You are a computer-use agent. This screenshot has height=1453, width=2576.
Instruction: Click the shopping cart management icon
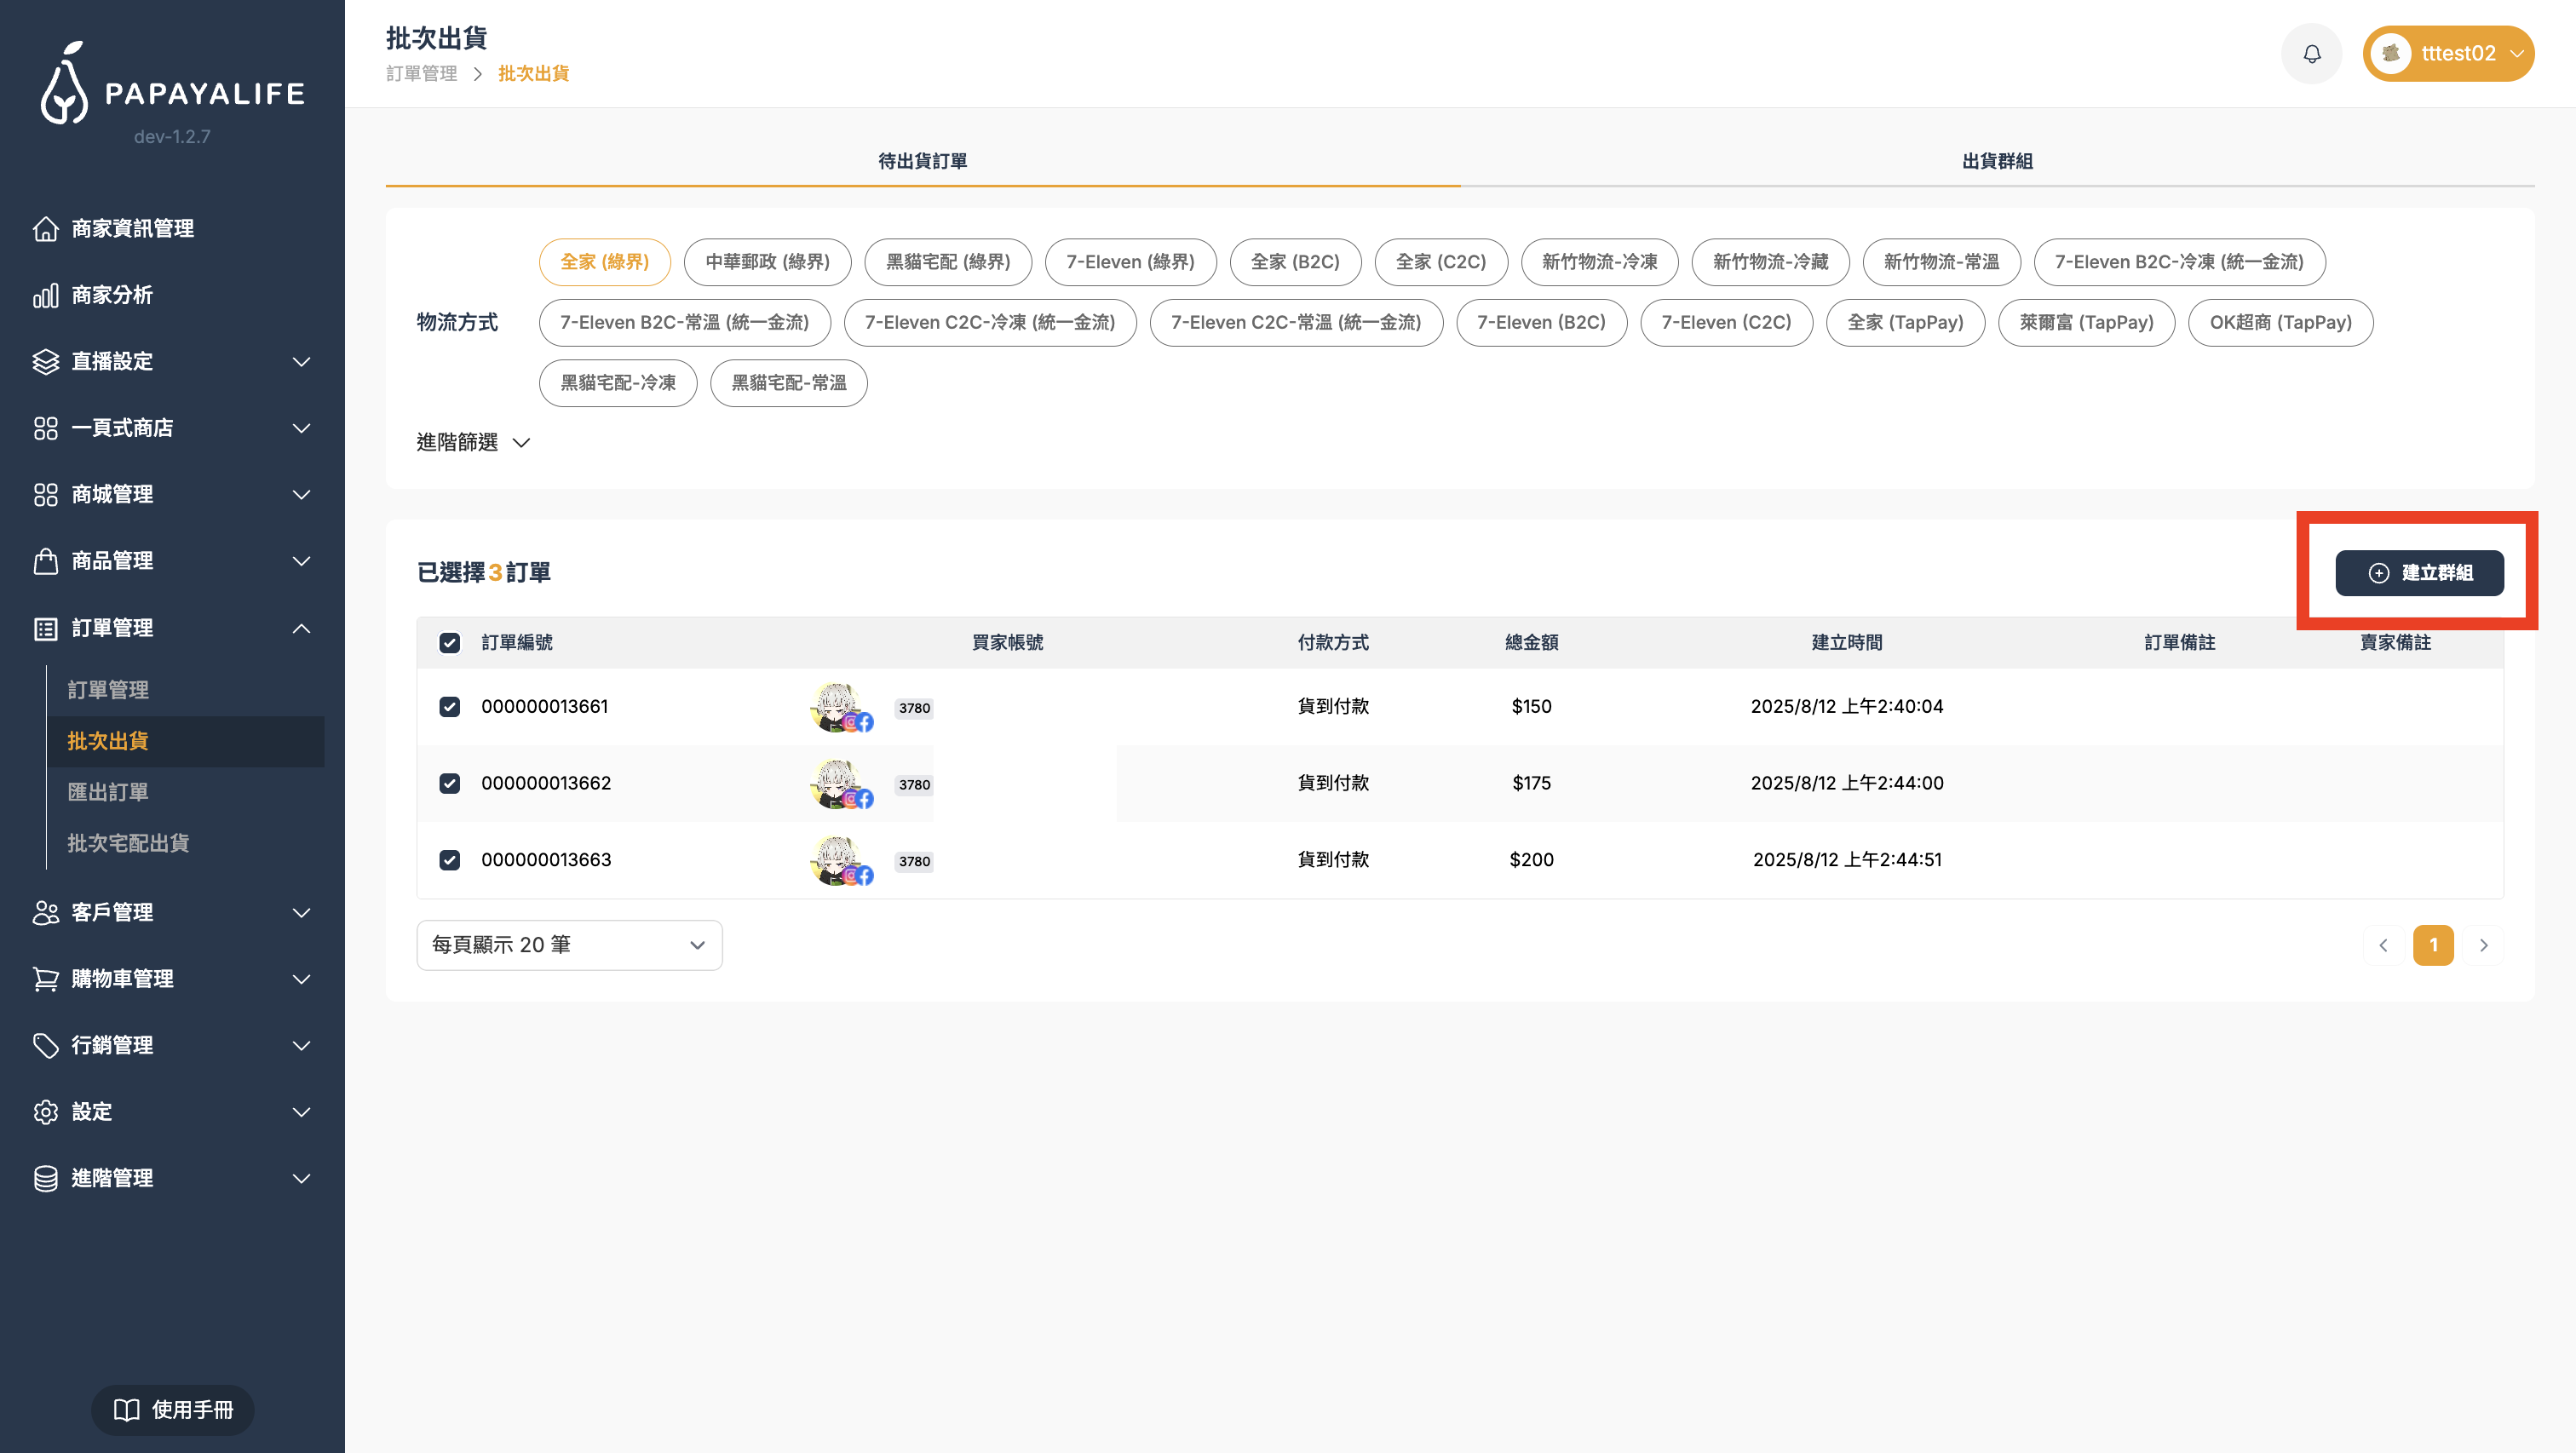(x=46, y=979)
